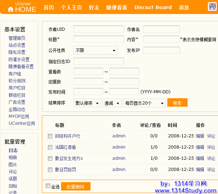218x194 pixels.
Task: Click the 批量删除 button
Action: (75, 186)
